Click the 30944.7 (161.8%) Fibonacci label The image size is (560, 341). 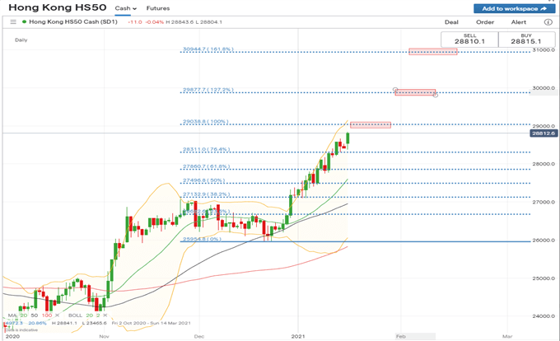(208, 49)
